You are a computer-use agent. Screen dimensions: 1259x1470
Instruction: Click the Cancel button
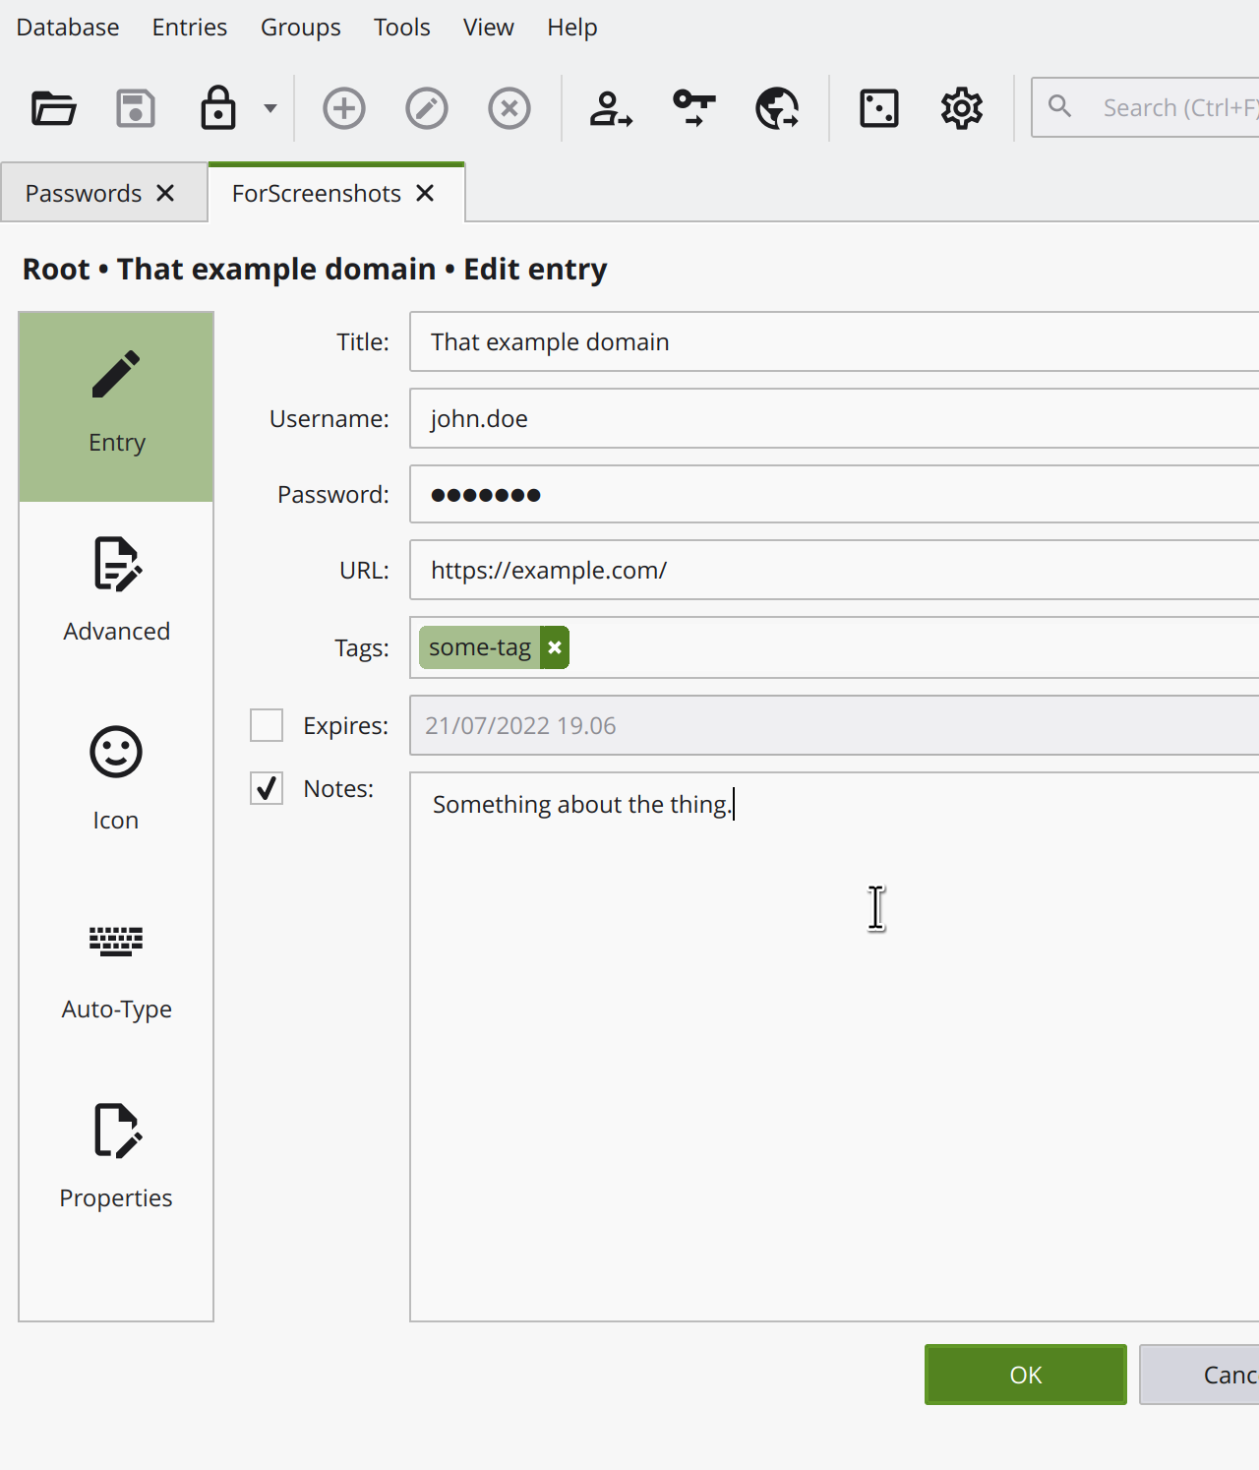1200,1375
